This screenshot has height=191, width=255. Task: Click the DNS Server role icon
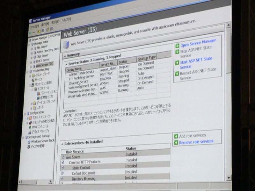(34, 57)
